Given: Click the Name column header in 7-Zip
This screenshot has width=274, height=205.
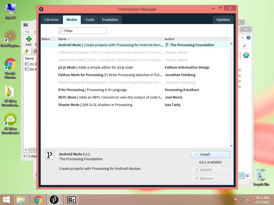Looking at the screenshot, I should [29, 58].
